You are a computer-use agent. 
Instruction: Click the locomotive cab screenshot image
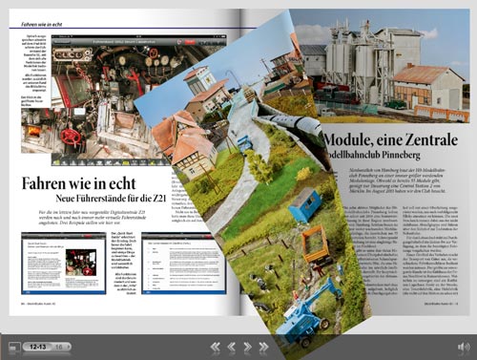123,100
